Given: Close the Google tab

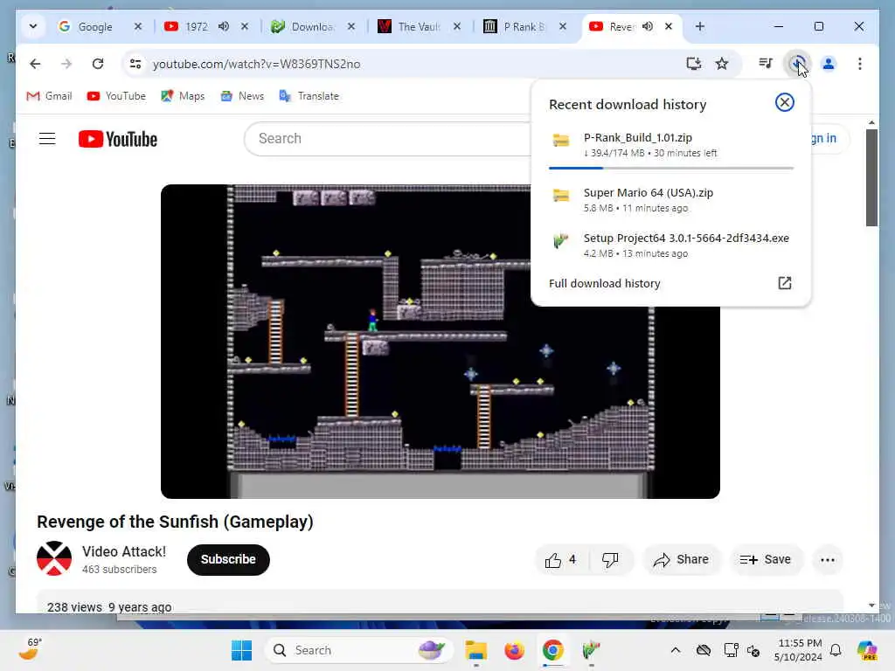Looking at the screenshot, I should [x=137, y=26].
